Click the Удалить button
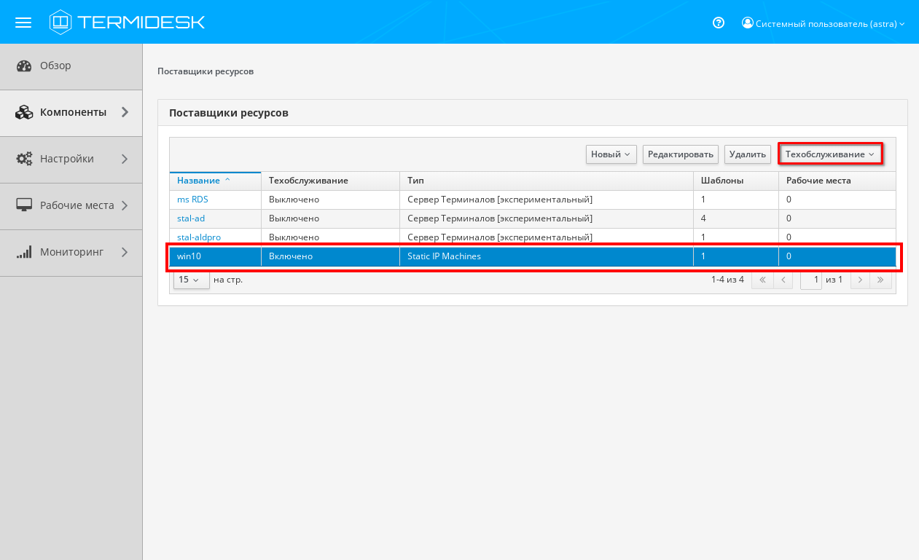 point(747,154)
